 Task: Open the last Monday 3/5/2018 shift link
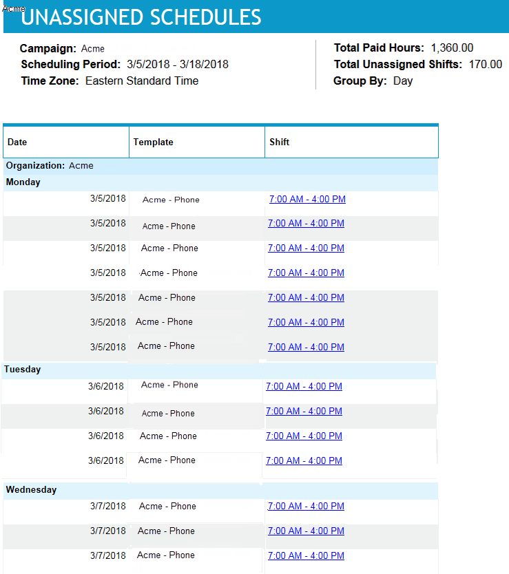coord(306,347)
